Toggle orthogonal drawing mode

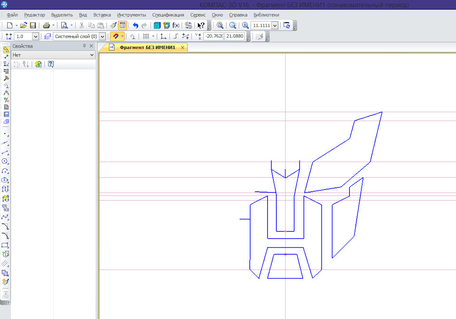pos(176,37)
